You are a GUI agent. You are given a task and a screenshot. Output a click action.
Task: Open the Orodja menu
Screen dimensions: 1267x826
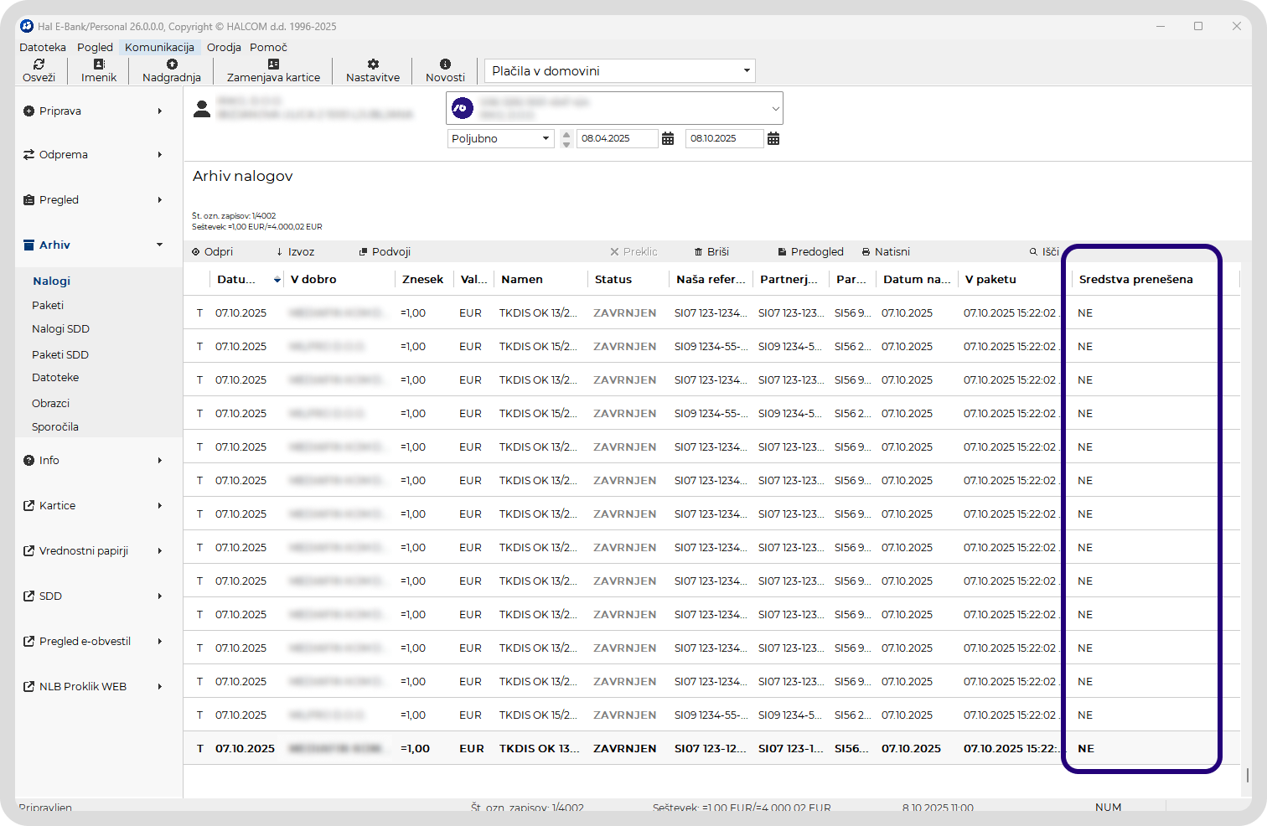[x=224, y=48]
